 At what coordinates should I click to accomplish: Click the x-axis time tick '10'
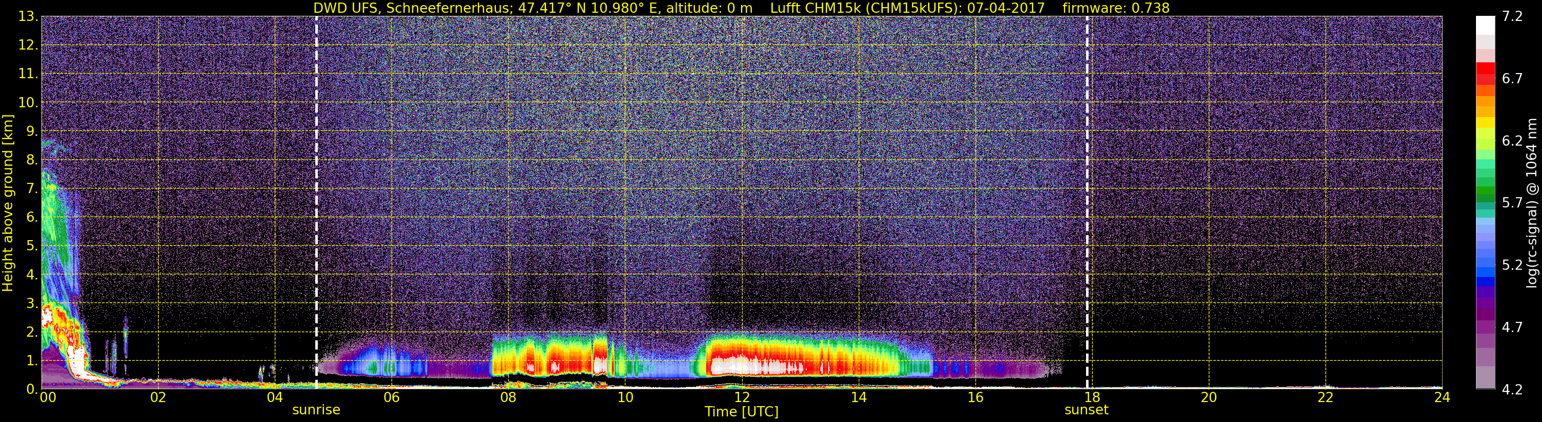625,398
